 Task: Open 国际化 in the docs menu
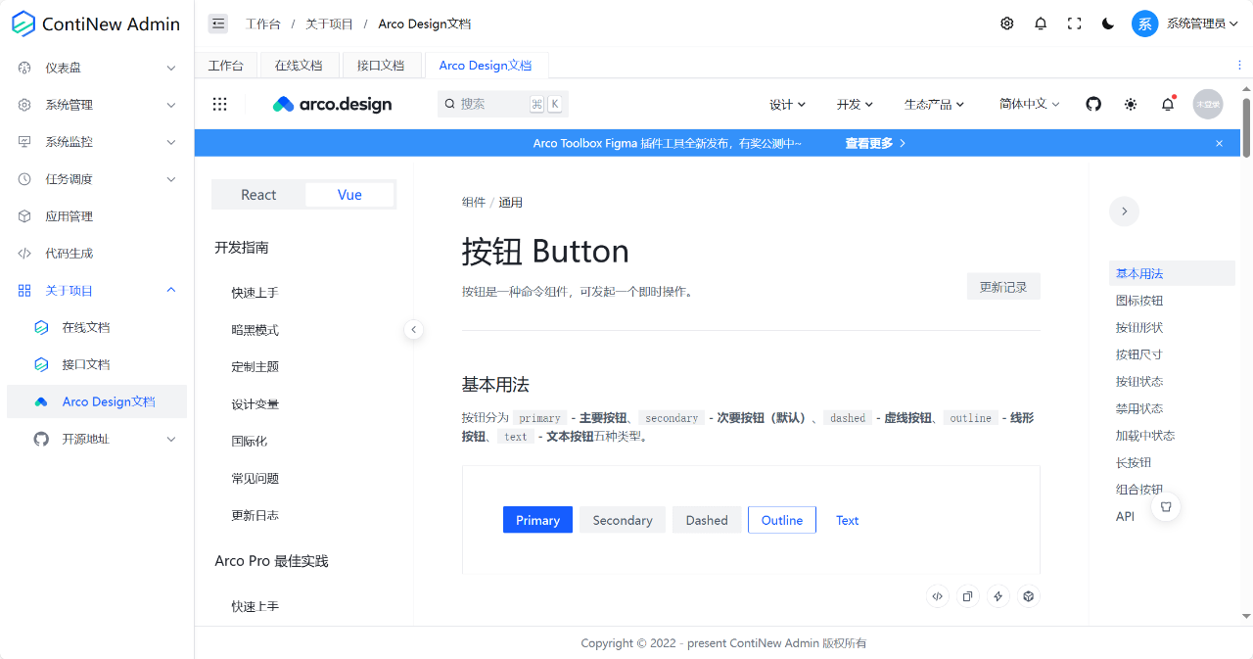point(250,442)
